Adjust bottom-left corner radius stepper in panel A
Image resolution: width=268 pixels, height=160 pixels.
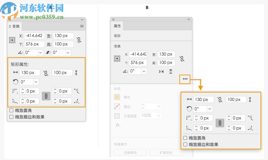click(x=22, y=101)
